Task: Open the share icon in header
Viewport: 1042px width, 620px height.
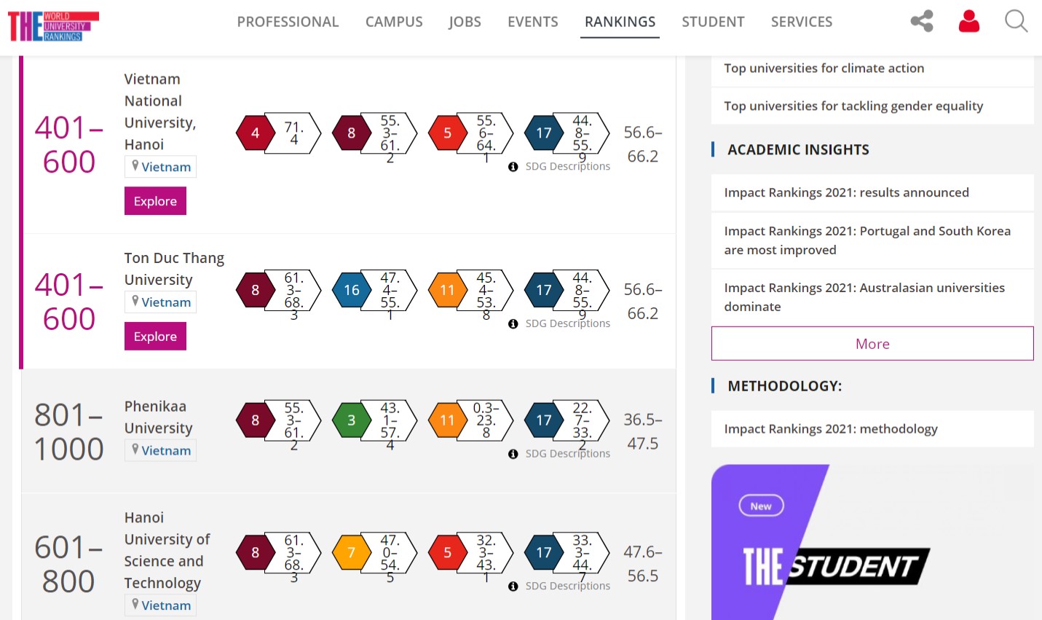Action: [922, 21]
